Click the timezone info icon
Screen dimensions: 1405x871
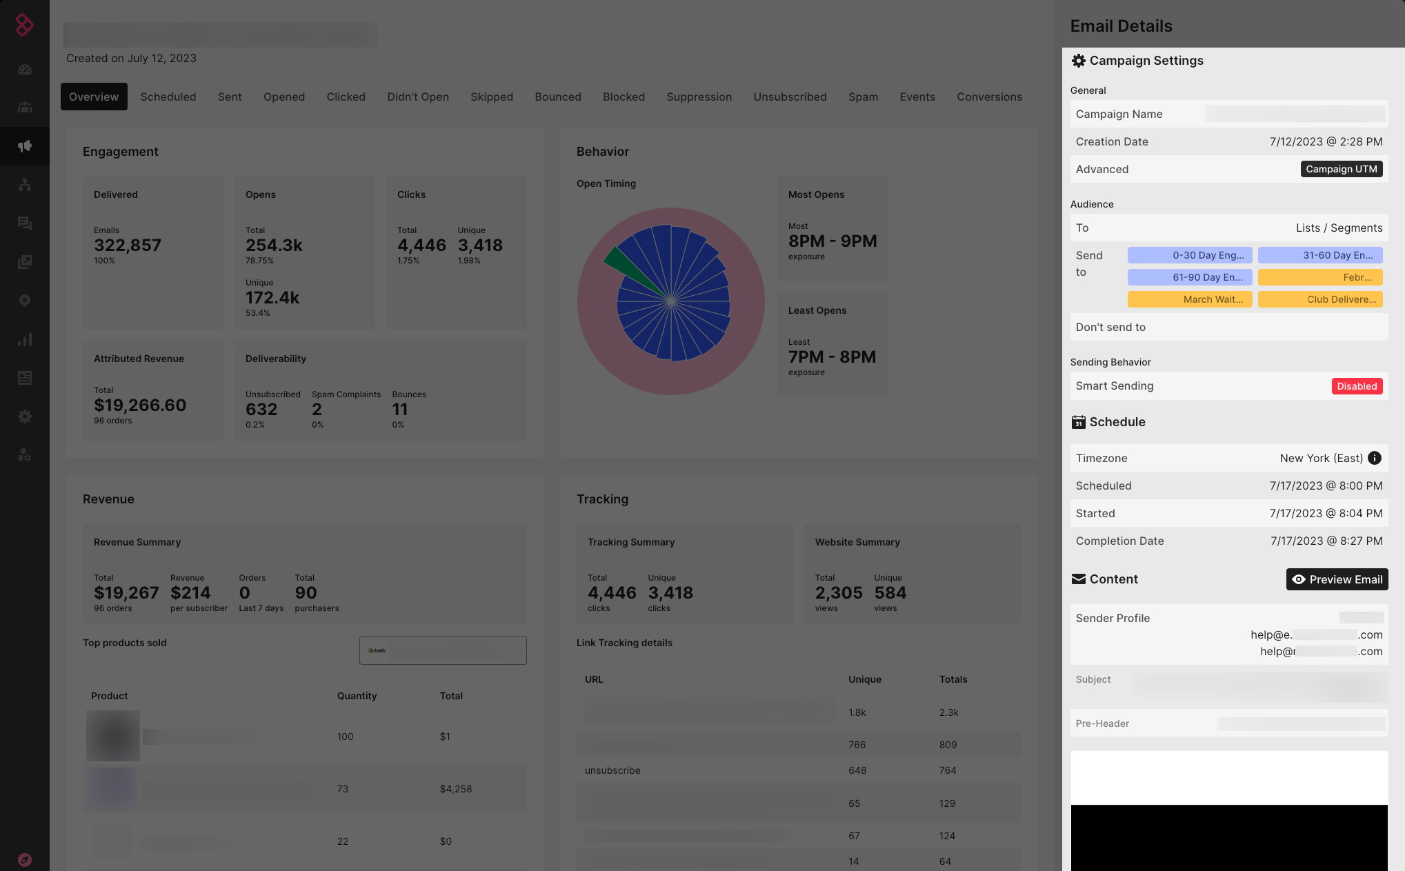click(1374, 458)
